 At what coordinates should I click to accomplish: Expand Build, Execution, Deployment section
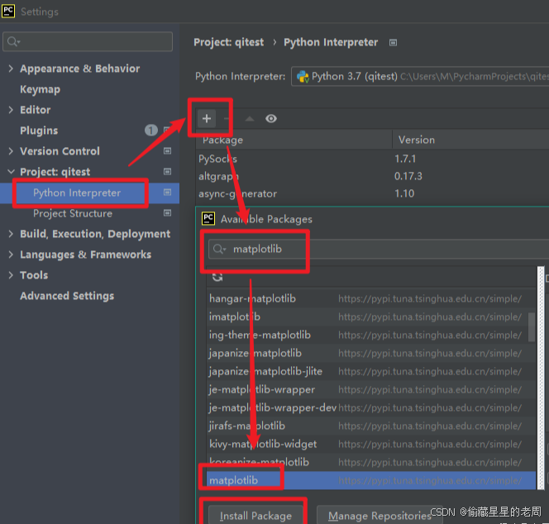coord(11,233)
